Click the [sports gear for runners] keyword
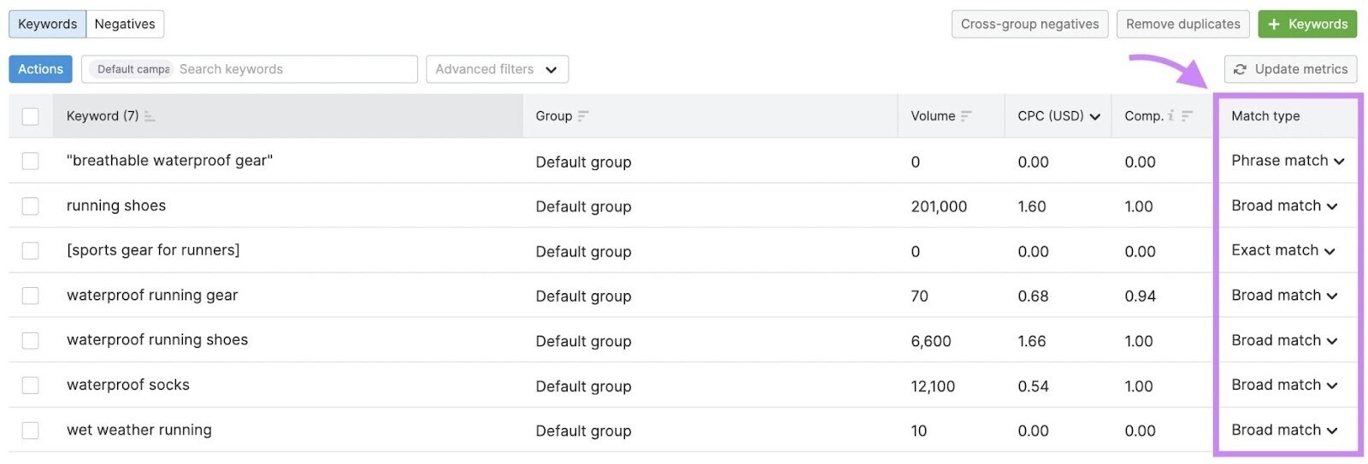 pos(153,250)
